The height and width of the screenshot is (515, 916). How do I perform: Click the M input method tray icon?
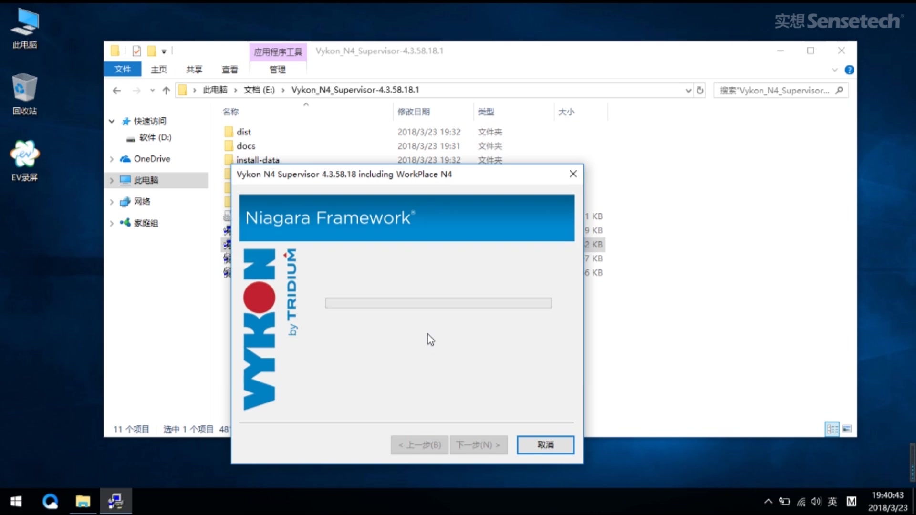(x=852, y=501)
